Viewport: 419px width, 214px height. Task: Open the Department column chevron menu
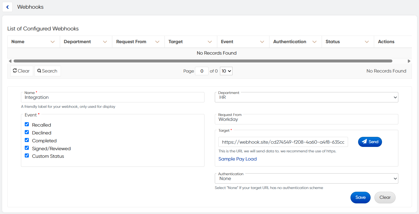tap(105, 42)
